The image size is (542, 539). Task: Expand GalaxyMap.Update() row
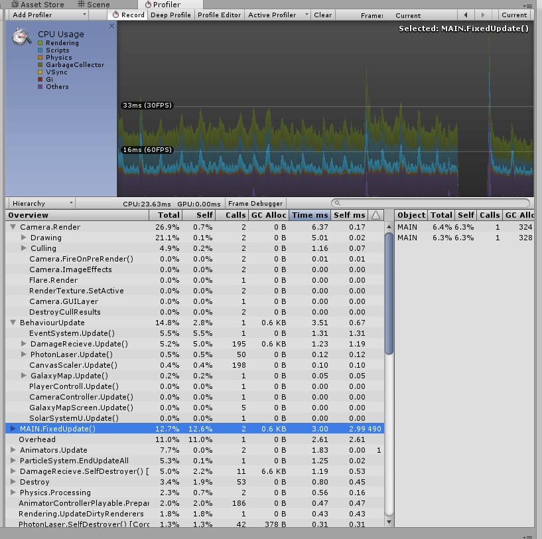pyautogui.click(x=23, y=375)
